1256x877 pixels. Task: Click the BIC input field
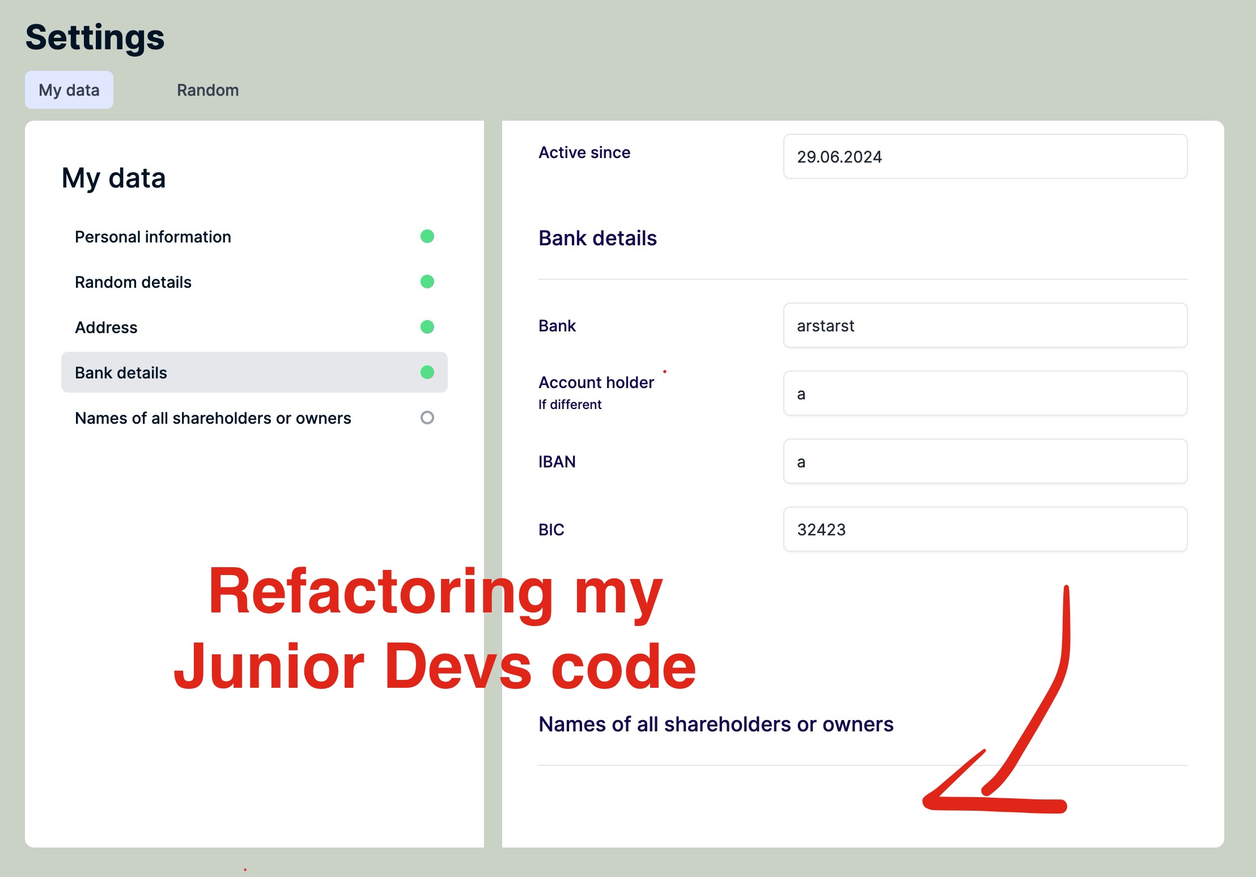[985, 530]
